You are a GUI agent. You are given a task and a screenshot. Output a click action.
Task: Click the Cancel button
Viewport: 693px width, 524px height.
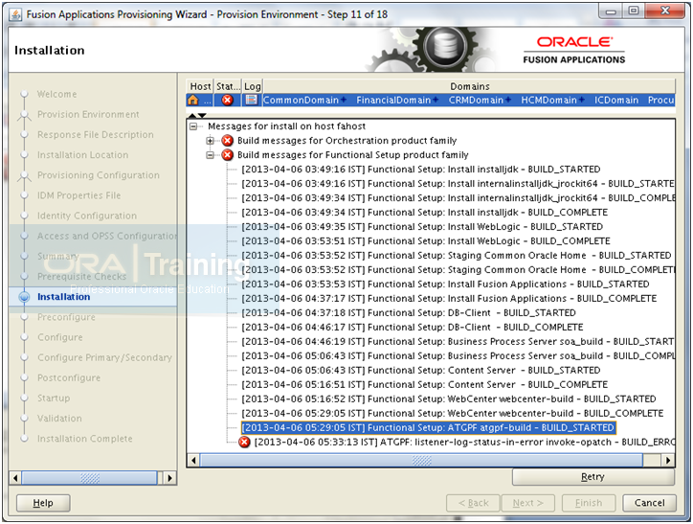coord(649,503)
